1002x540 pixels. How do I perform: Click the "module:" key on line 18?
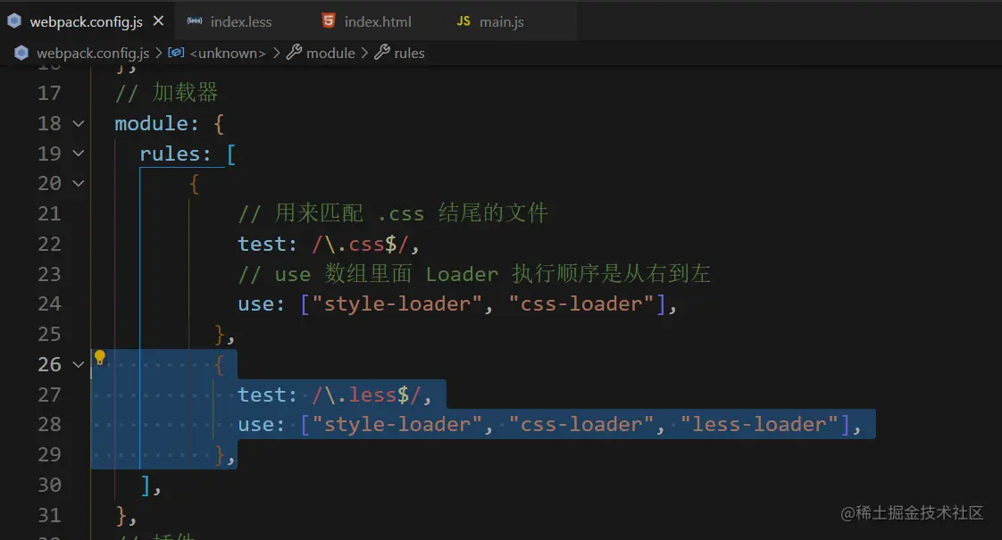tap(156, 123)
